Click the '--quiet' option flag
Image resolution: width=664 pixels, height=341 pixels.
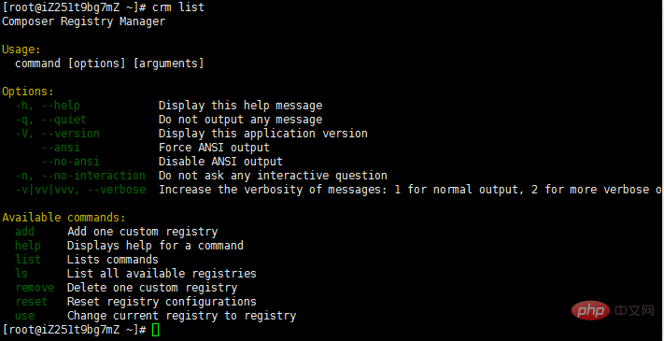64,120
